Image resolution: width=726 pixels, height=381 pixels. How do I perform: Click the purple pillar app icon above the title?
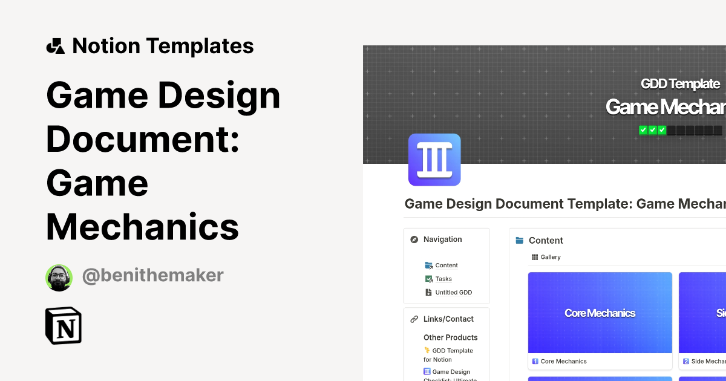click(434, 160)
